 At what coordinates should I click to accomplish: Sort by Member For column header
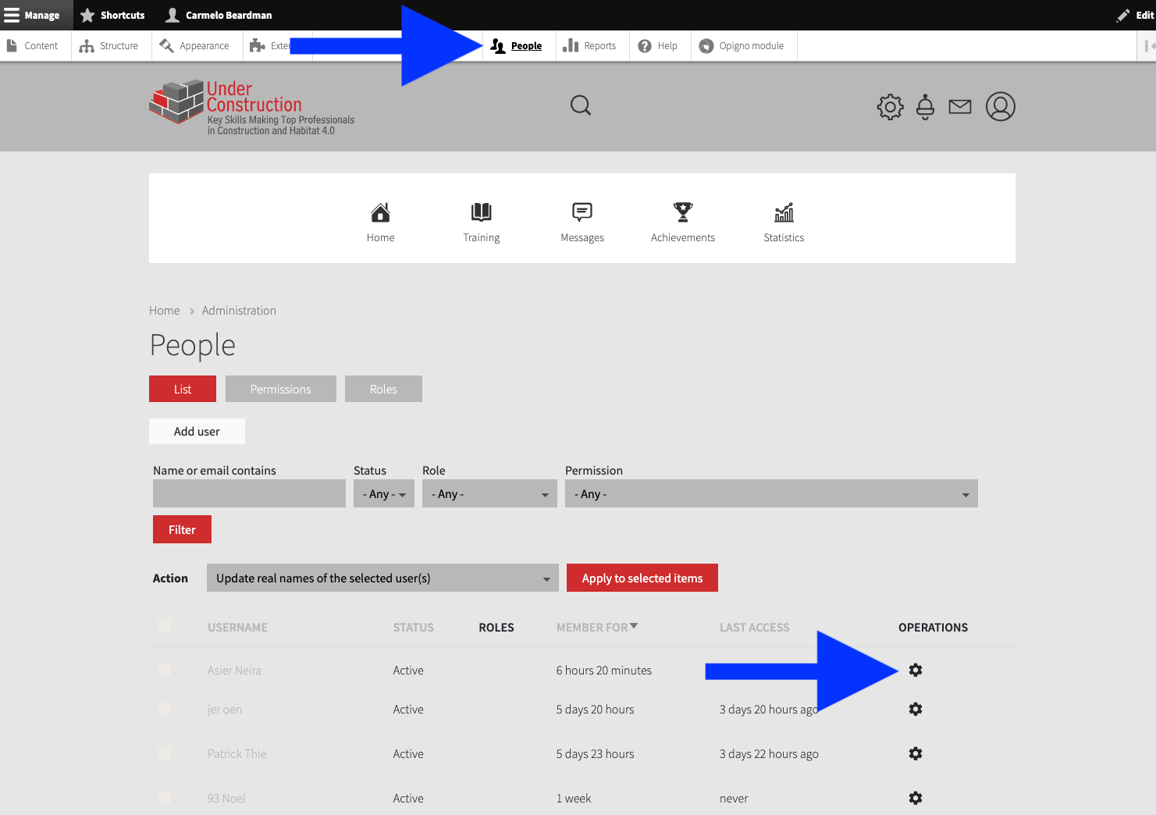597,628
